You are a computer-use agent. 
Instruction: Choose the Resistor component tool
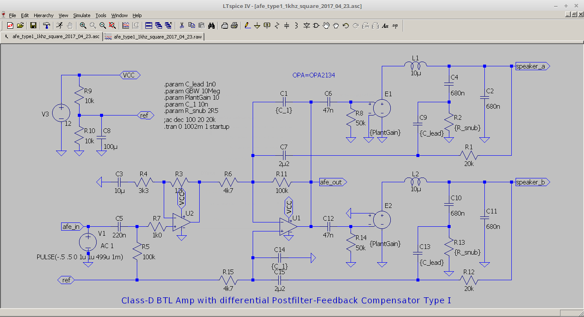coord(277,26)
